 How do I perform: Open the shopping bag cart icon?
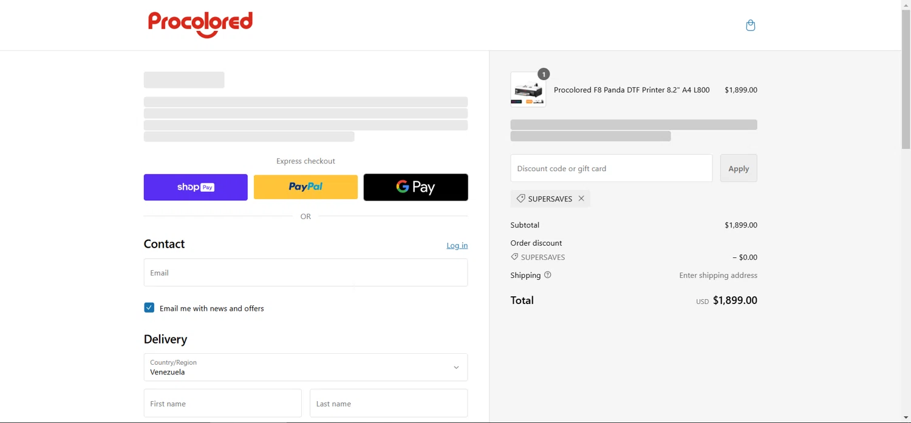[x=751, y=25]
